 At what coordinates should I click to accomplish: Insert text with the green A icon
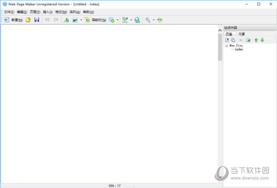coord(66,20)
